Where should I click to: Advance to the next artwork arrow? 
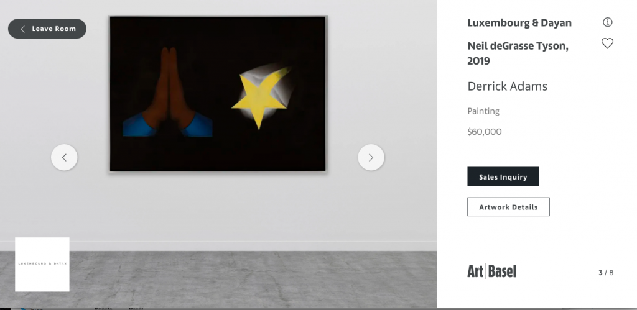click(x=371, y=157)
